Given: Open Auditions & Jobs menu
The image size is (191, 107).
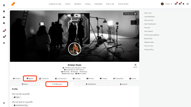Looking at the screenshot, I should click(55, 4).
